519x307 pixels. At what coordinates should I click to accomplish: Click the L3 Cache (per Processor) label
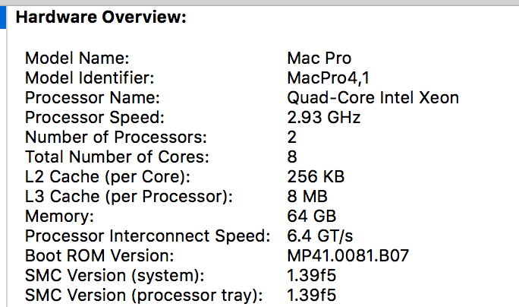[129, 197]
